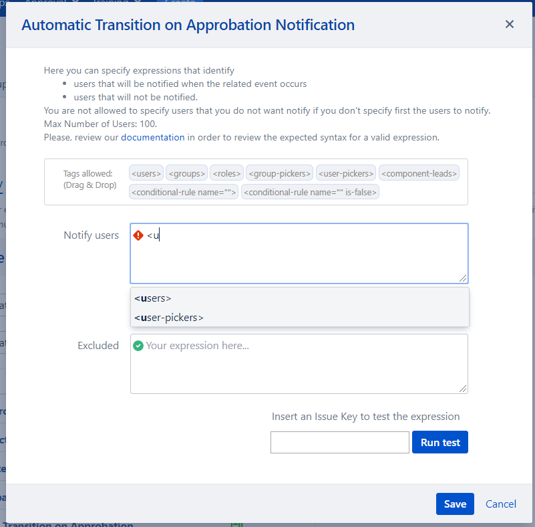Save the notification settings

click(x=455, y=504)
